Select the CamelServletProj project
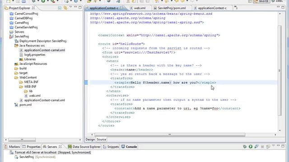 click(26, 27)
